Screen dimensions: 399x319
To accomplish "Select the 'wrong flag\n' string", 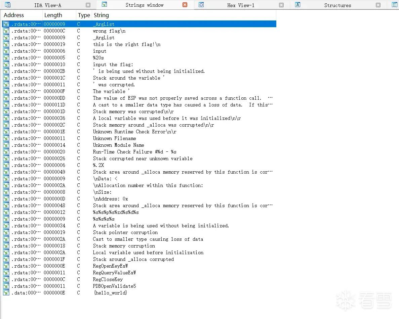I will [109, 31].
